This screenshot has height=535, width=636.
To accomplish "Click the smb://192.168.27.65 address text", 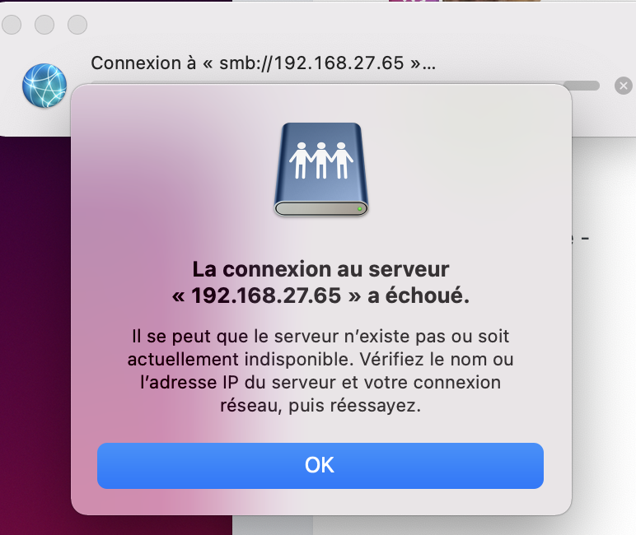I will tap(311, 63).
